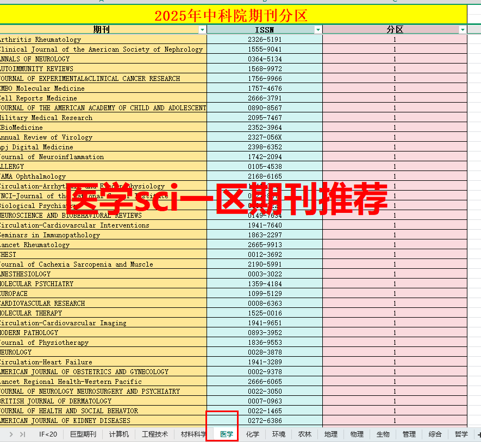
Task: Switch to the 综合 sheet tab
Action: click(x=435, y=434)
